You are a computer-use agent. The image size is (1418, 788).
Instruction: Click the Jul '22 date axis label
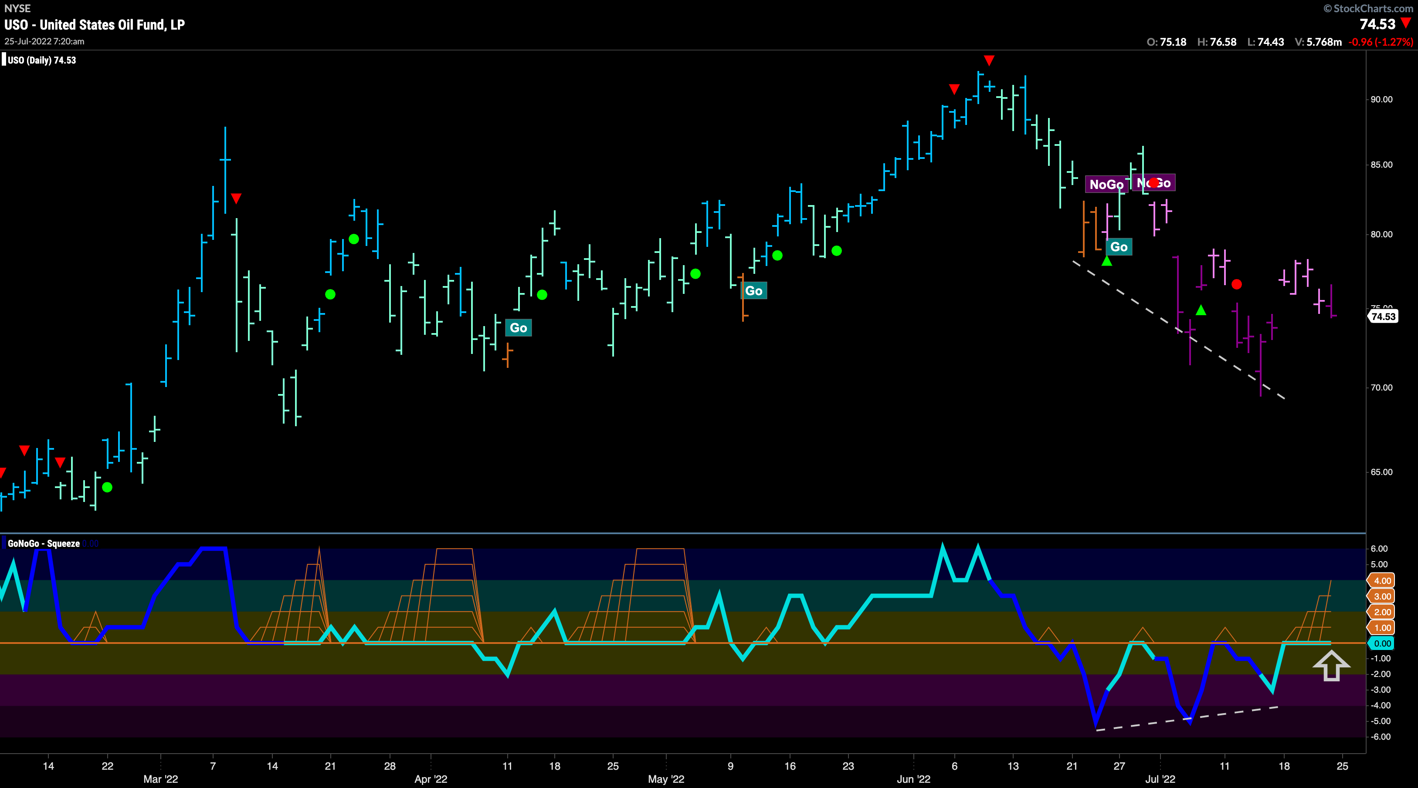point(1160,779)
